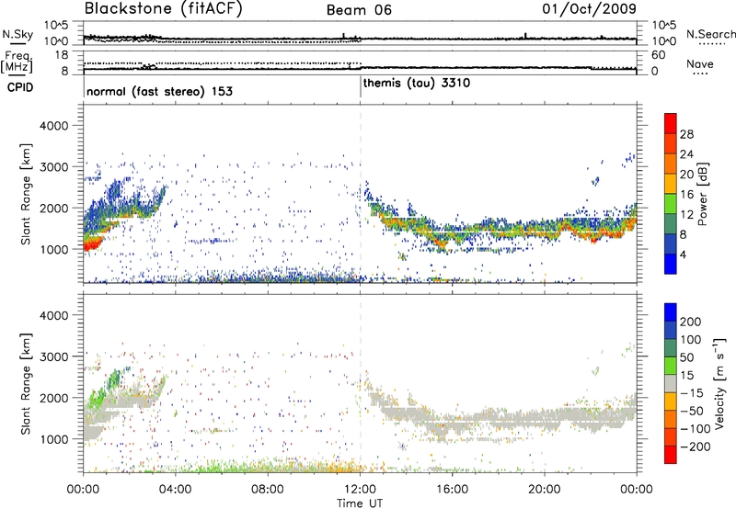Click gray segment of velocity colorbar
Viewport: 736px width, 509px height.
point(671,384)
